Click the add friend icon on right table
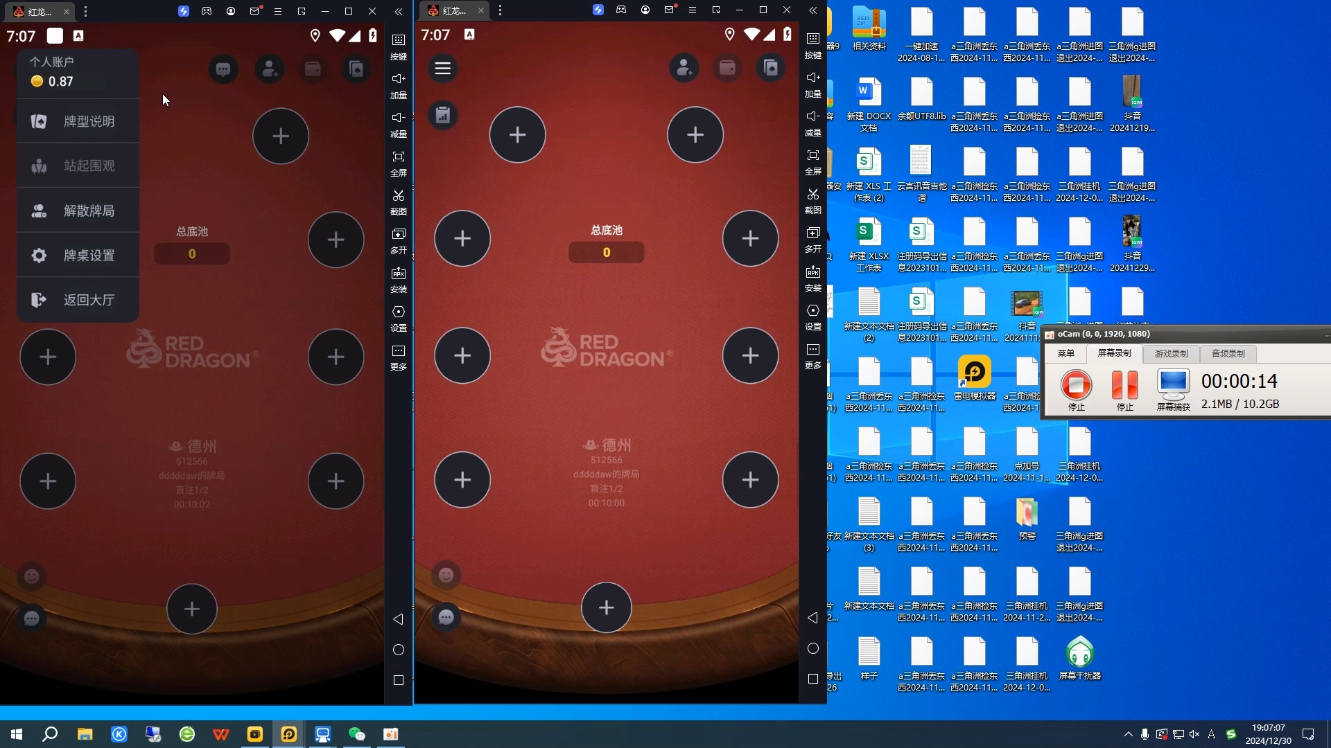 (x=684, y=68)
